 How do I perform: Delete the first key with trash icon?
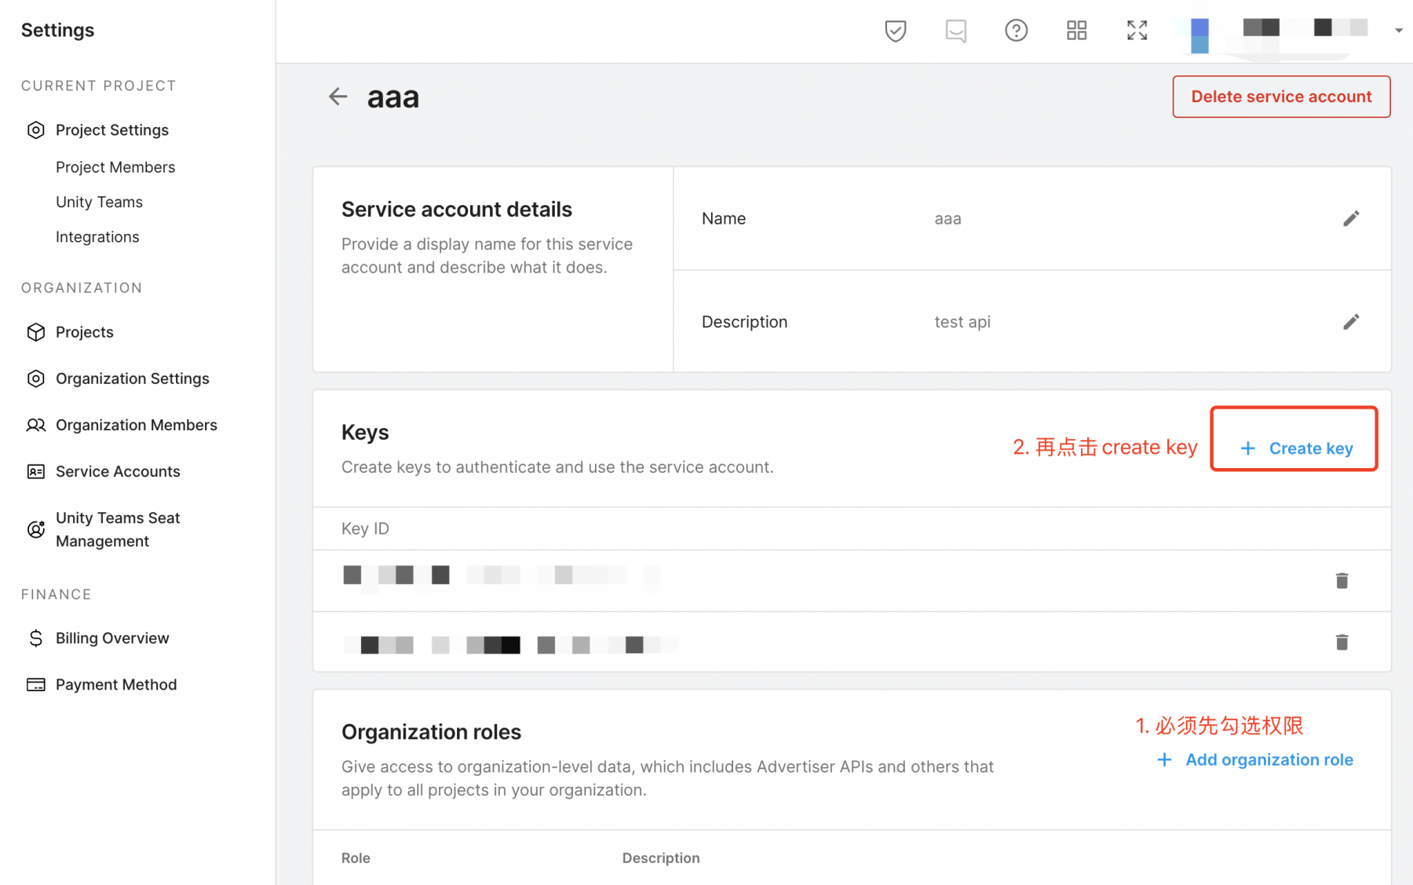pyautogui.click(x=1342, y=580)
